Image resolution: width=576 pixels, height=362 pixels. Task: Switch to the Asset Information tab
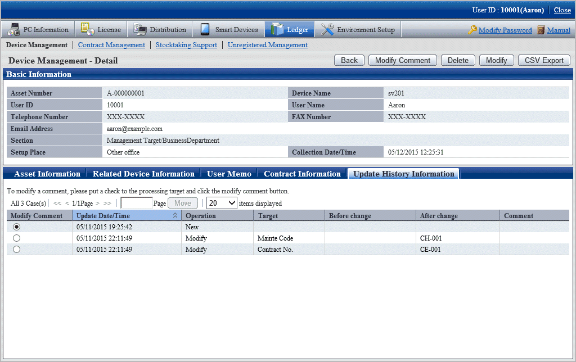click(47, 174)
